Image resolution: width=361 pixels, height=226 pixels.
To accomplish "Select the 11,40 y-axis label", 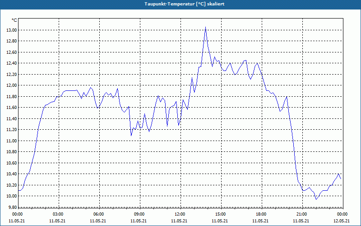I will [11, 118].
